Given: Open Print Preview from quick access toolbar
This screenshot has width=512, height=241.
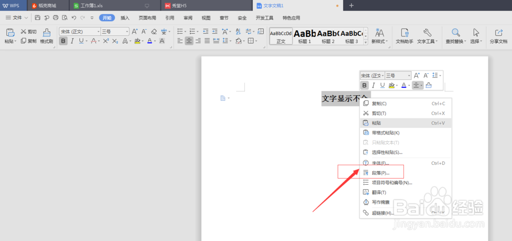Looking at the screenshot, I should [x=65, y=18].
